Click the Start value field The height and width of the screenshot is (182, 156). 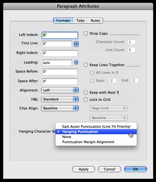click(113, 80)
